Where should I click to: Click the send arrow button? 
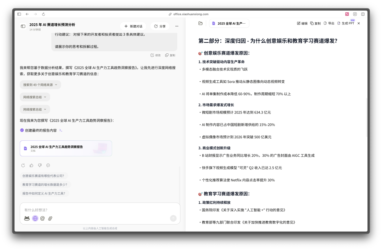click(173, 218)
